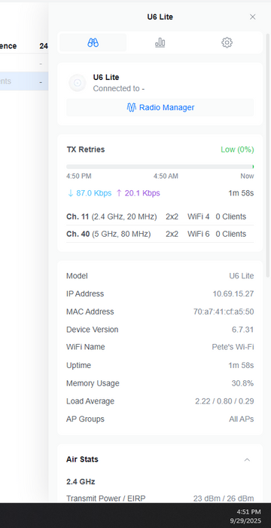The height and width of the screenshot is (528, 271).
Task: Click the AP Groups value All APs
Action: coord(242,419)
